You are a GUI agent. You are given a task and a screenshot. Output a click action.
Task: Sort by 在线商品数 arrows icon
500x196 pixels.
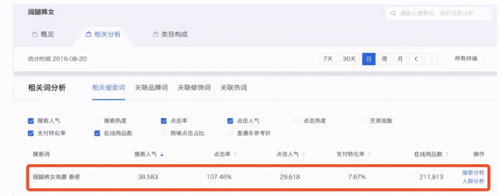pos(447,154)
